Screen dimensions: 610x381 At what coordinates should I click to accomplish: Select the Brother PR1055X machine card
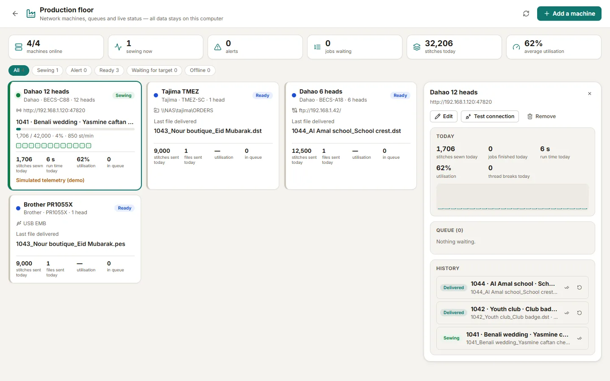[x=75, y=239]
